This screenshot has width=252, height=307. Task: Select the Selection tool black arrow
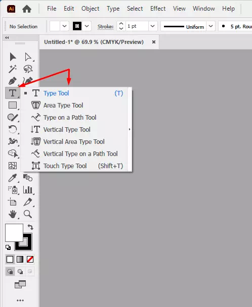[13, 57]
